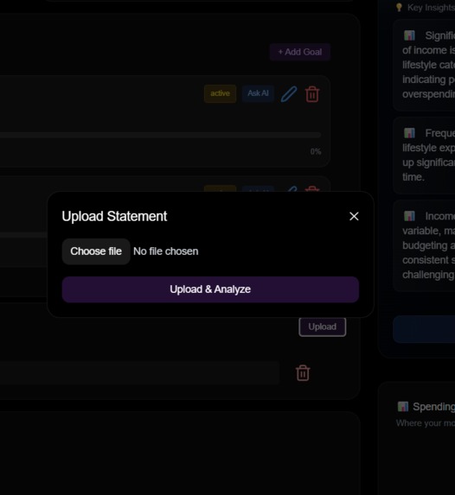Click the 'Where your mo' subtitle text
This screenshot has height=495, width=455.
coord(426,423)
